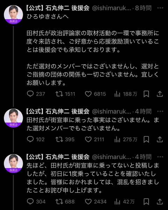Open profile avatar of the first tweet

(x=13, y=14)
